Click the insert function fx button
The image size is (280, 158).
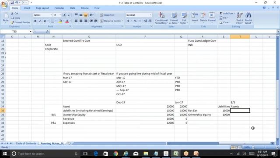47,32
